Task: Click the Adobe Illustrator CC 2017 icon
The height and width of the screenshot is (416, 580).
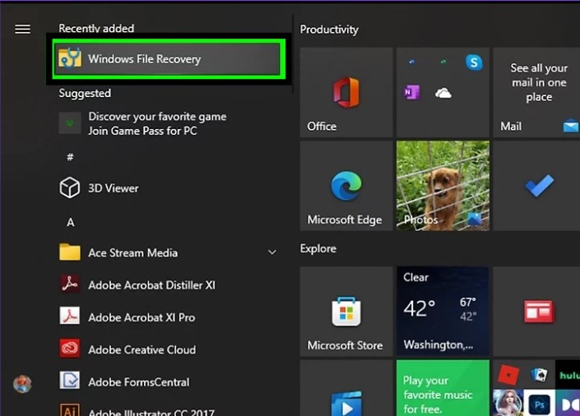Action: [x=70, y=409]
